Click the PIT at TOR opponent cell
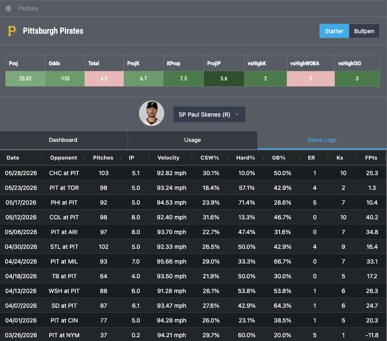The width and height of the screenshot is (387, 341). point(64,188)
